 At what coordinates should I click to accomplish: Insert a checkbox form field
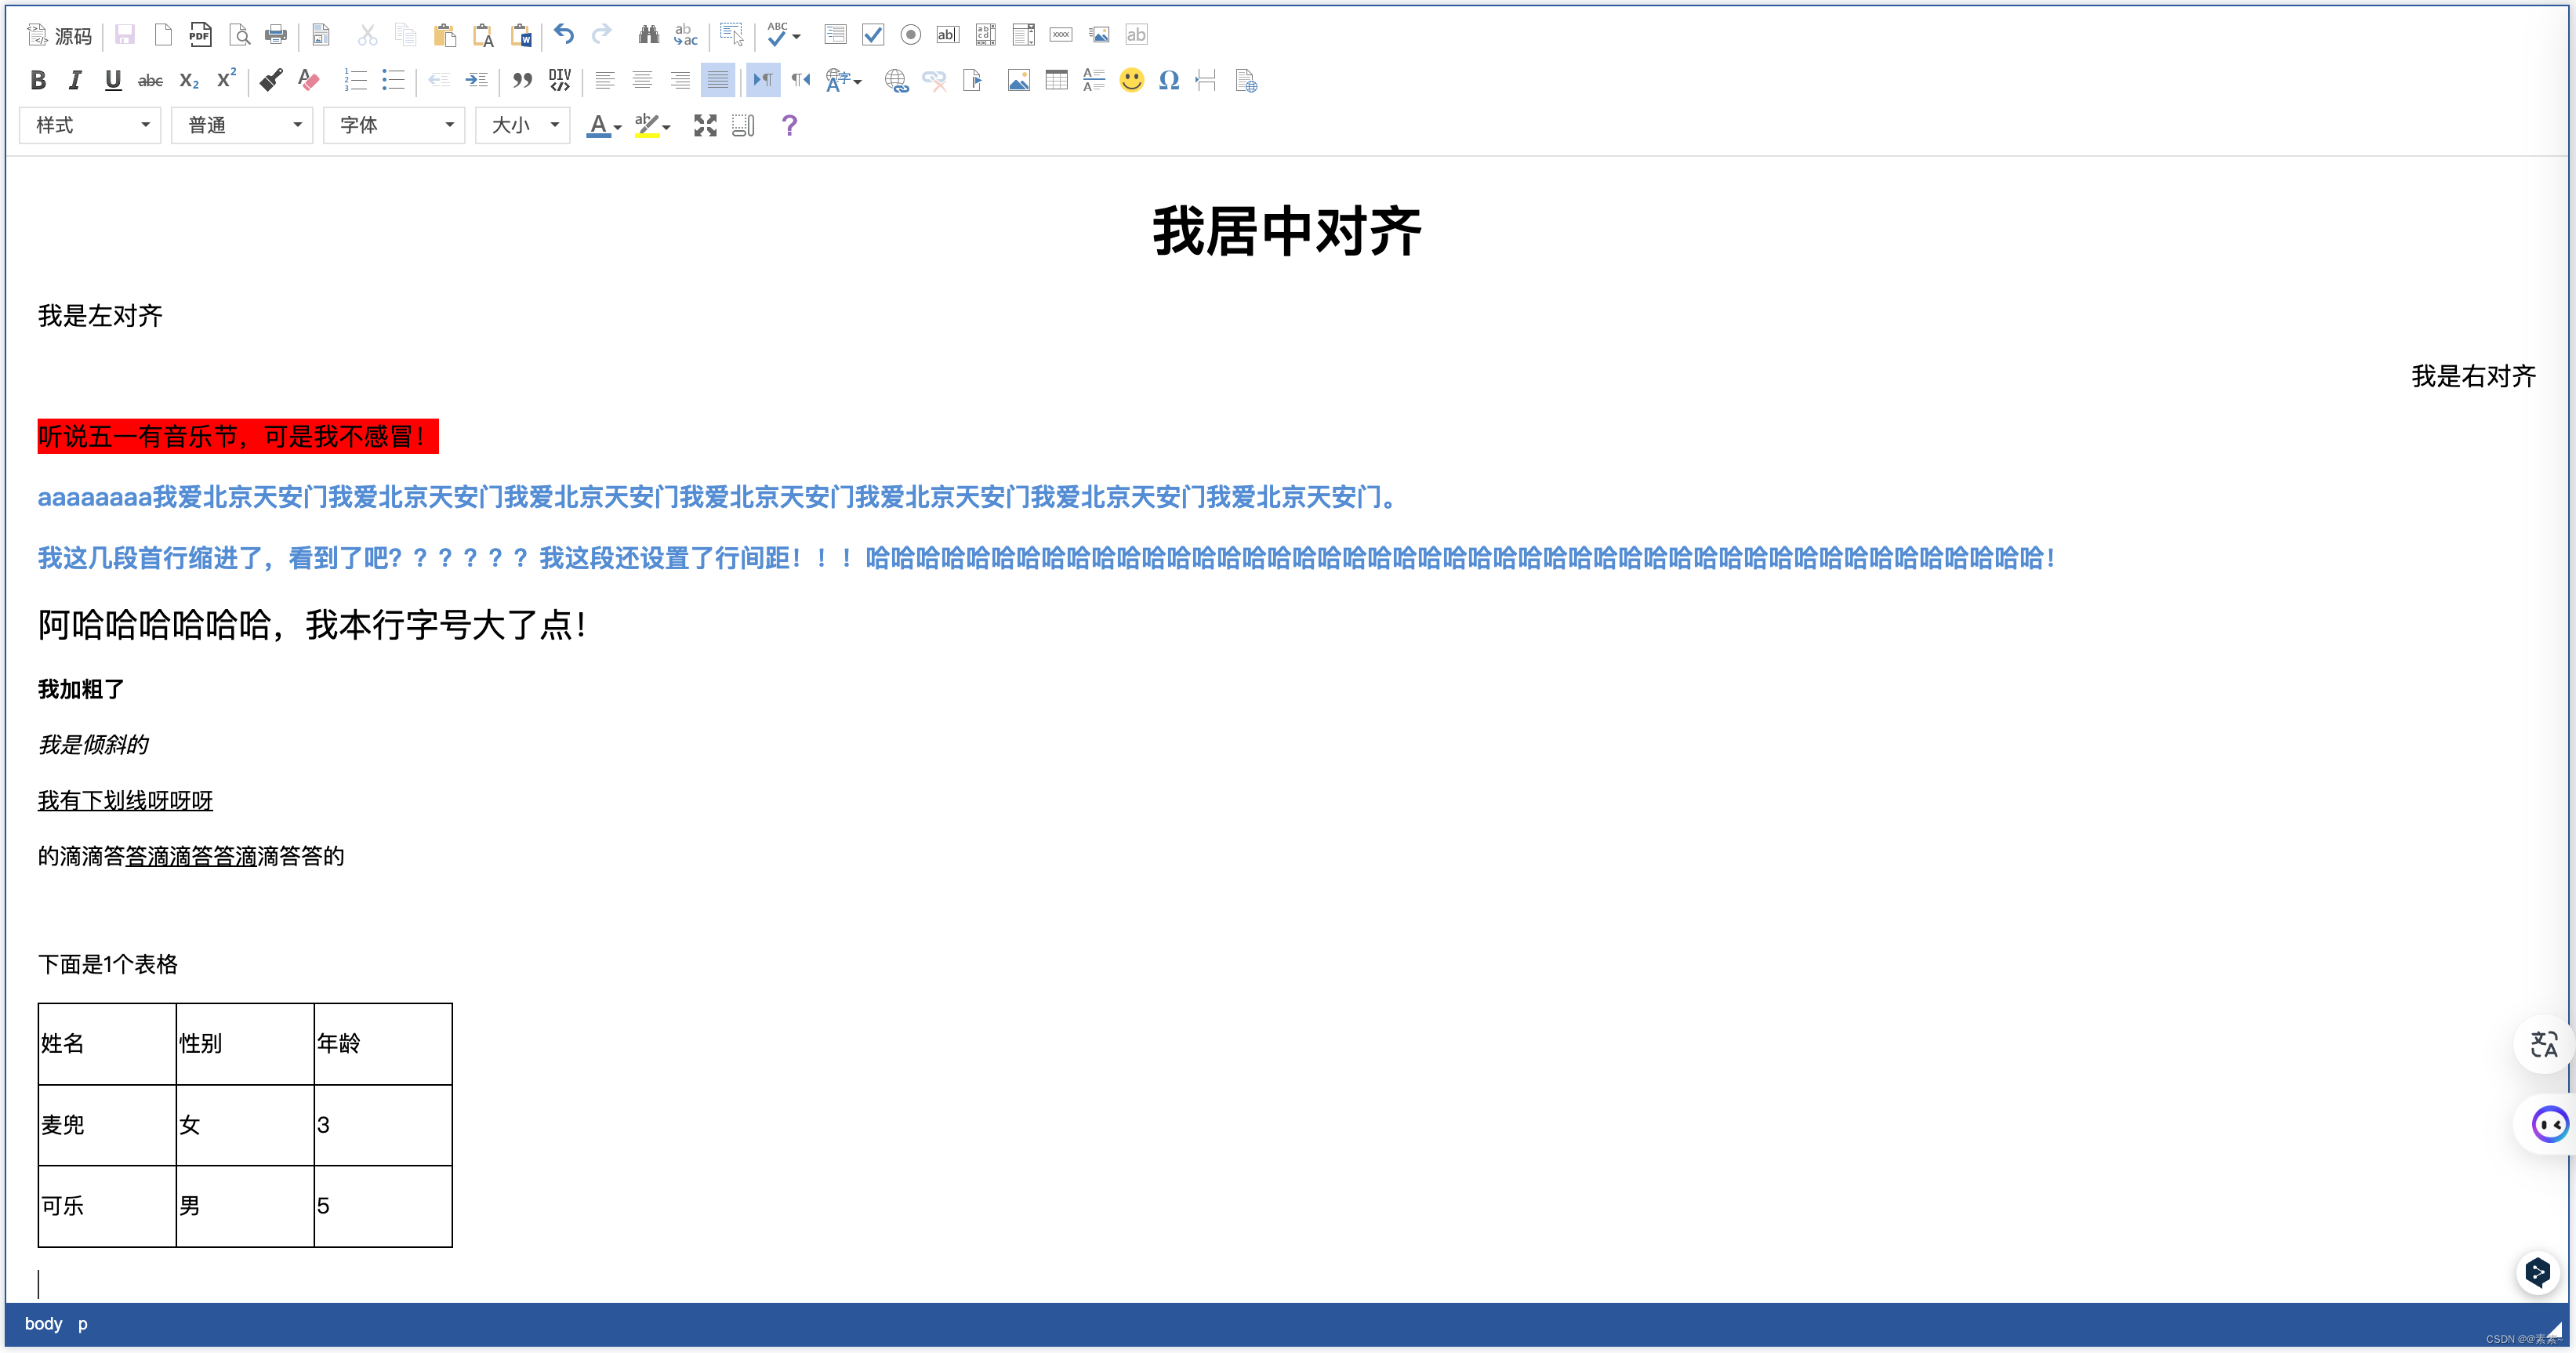click(873, 35)
